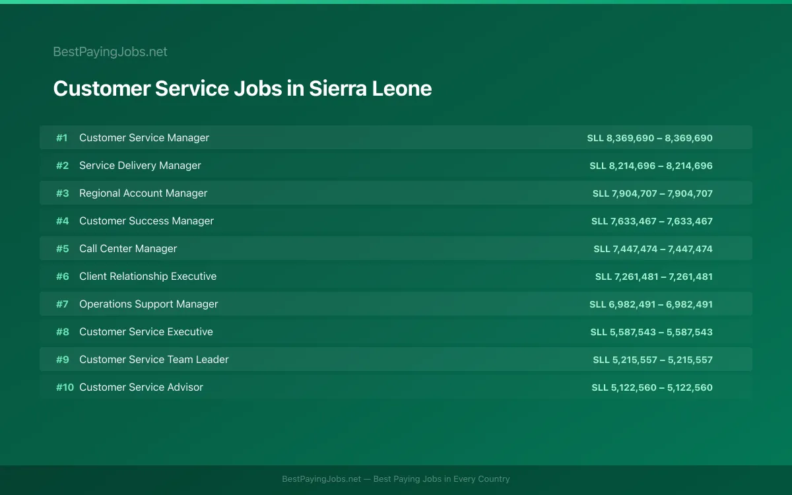Click the #2 rank number
Screen dimensions: 792x495
pos(62,166)
